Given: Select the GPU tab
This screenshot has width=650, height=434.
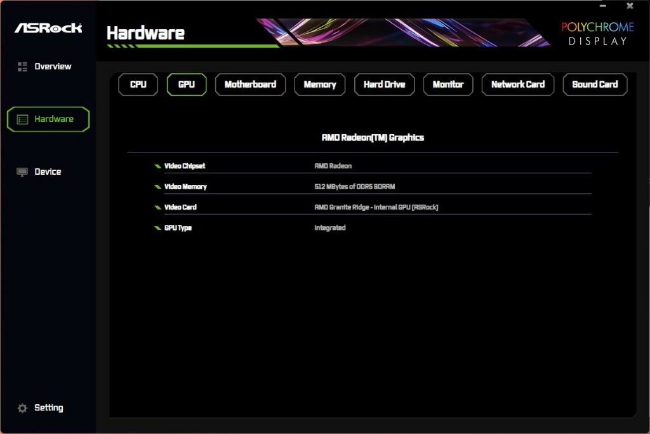Looking at the screenshot, I should click(x=187, y=85).
